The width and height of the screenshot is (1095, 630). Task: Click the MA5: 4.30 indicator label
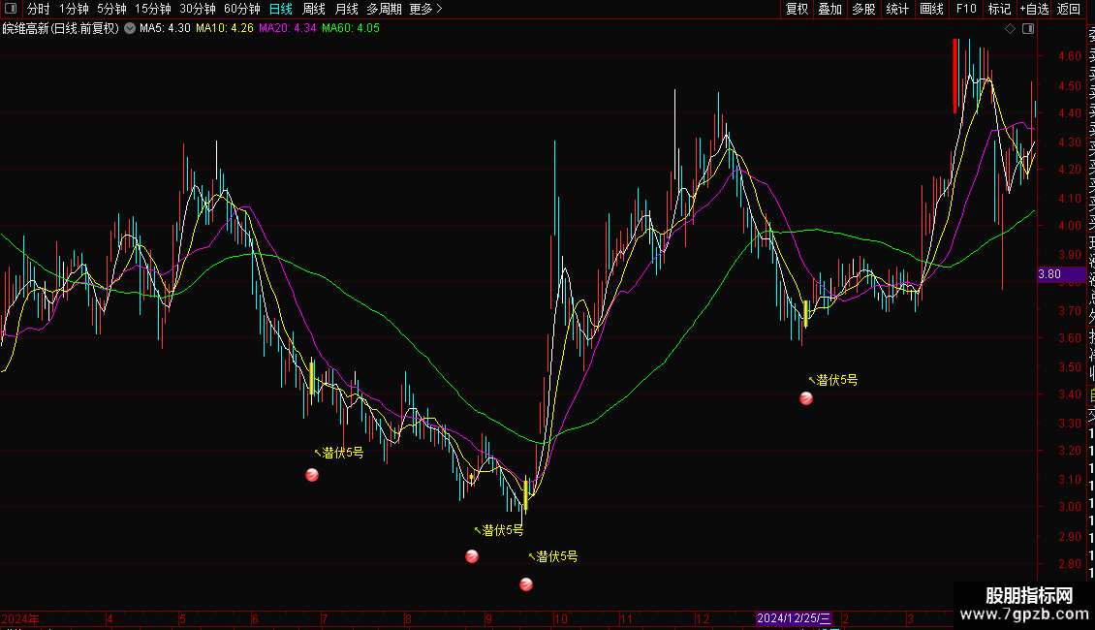click(165, 29)
